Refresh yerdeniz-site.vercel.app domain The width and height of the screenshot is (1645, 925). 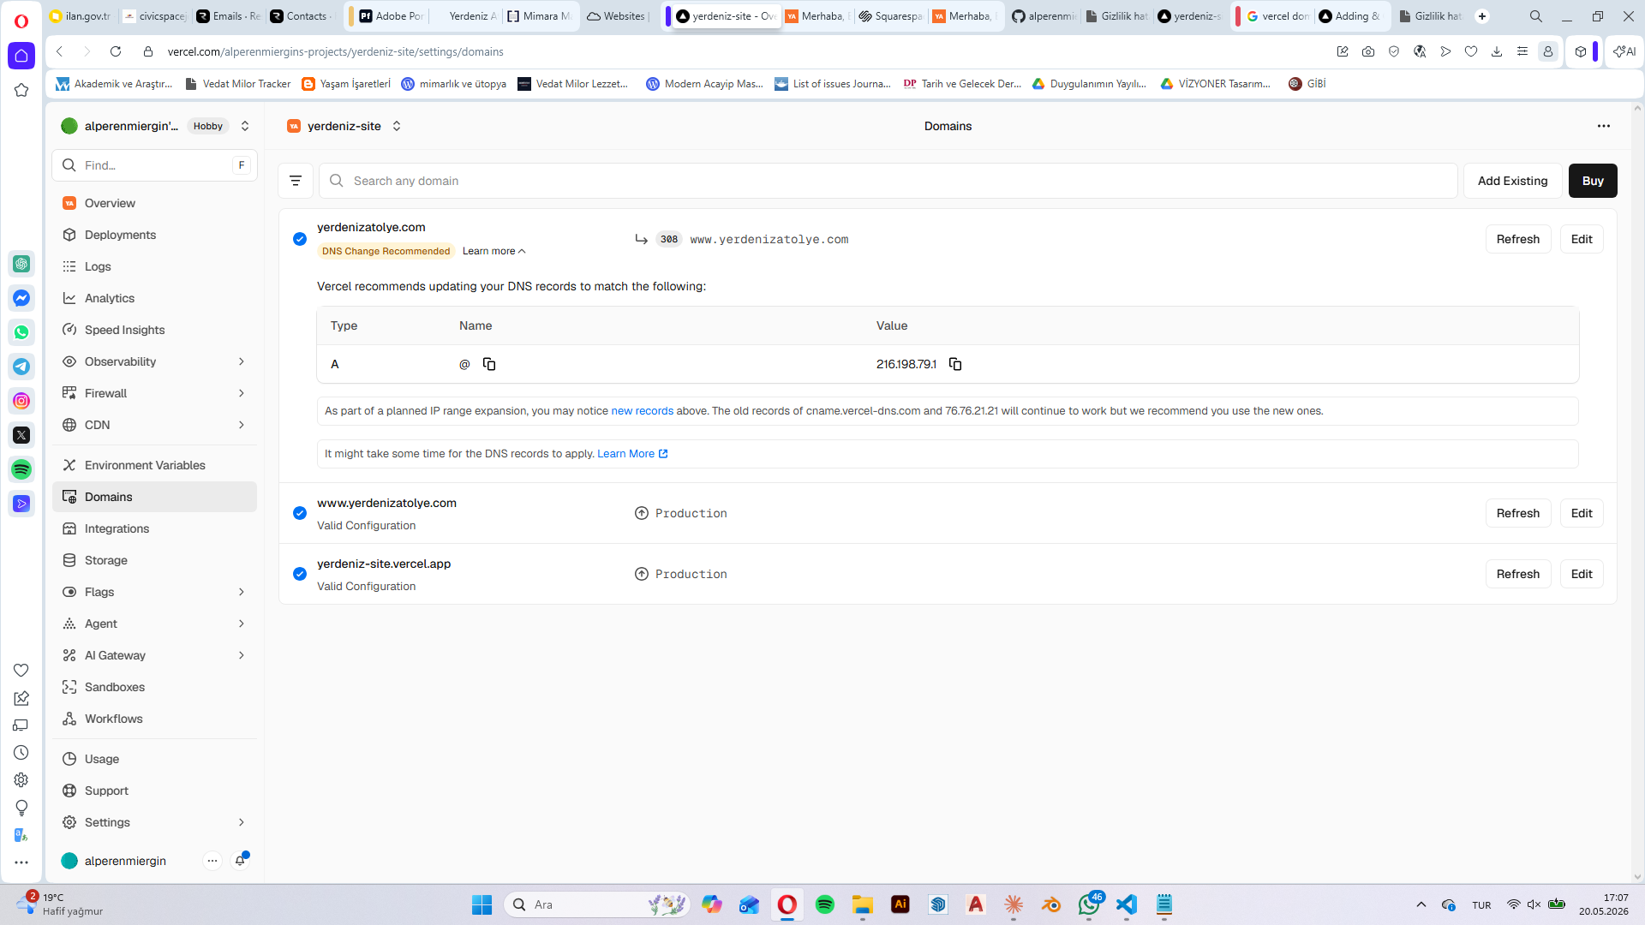point(1517,574)
